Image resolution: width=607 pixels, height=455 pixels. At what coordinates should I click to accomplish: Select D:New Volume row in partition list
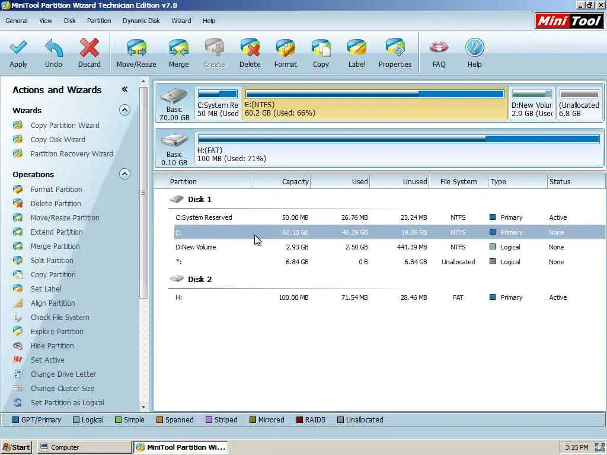389,247
